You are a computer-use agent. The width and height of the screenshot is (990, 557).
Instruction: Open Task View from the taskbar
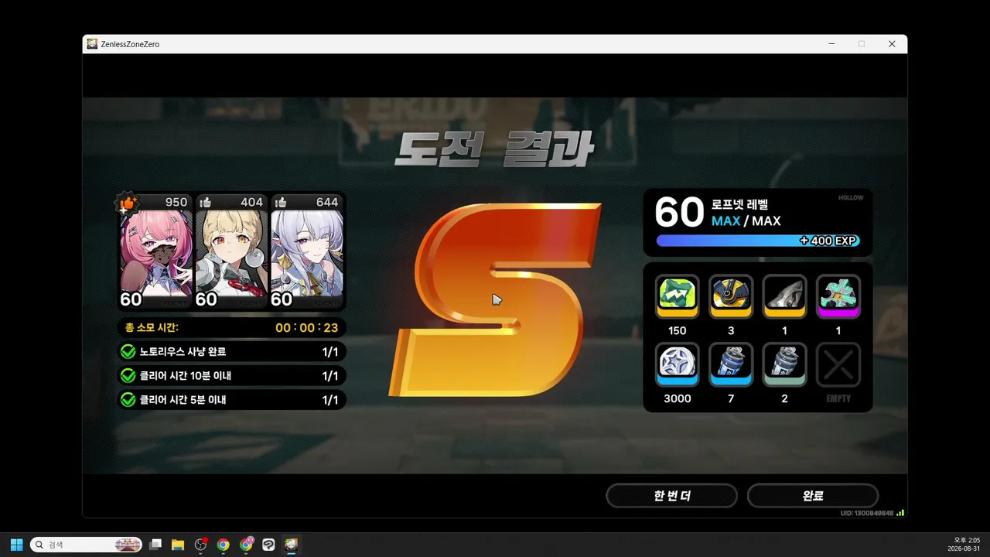tap(155, 545)
